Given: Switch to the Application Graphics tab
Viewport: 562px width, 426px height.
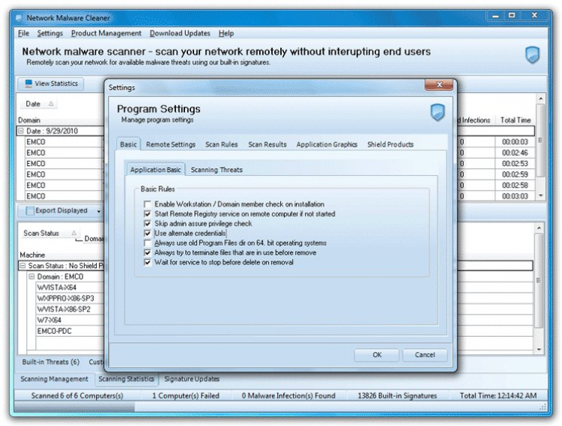Looking at the screenshot, I should pyautogui.click(x=327, y=144).
